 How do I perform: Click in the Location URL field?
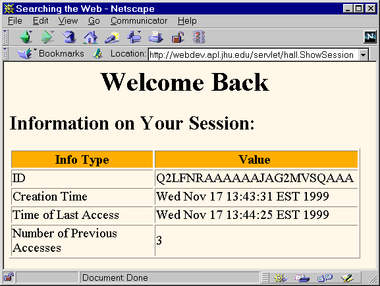[253, 55]
